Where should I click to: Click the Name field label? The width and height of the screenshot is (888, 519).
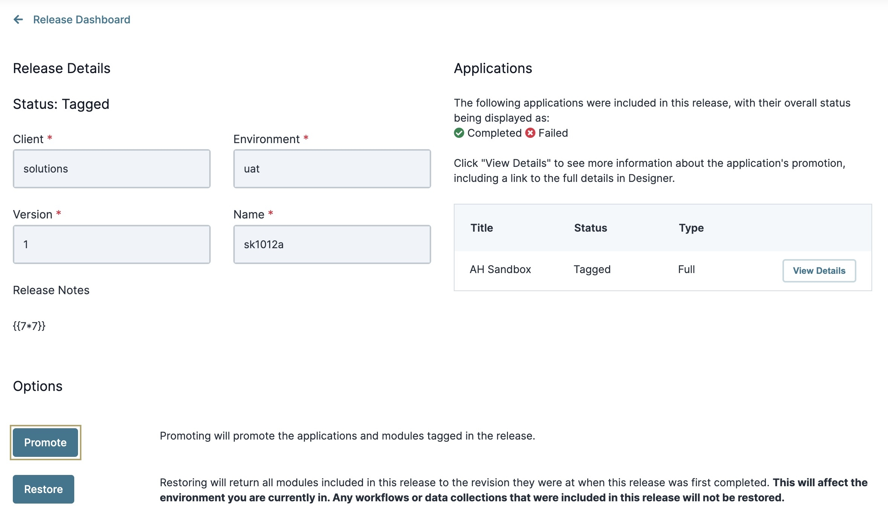click(249, 214)
